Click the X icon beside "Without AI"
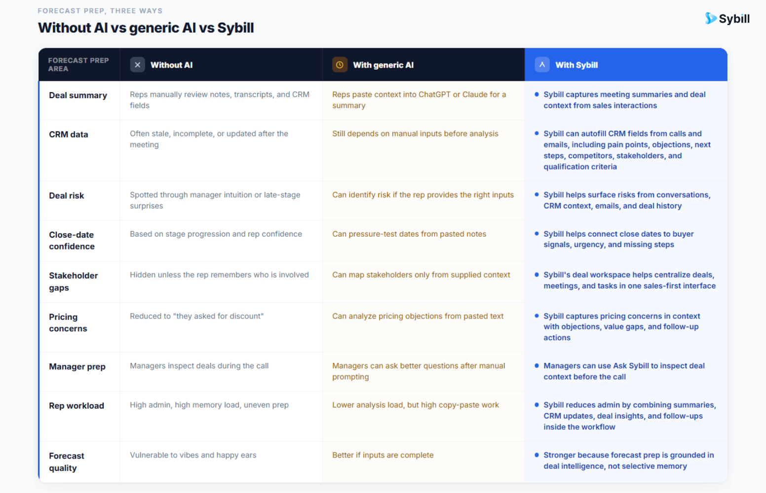The image size is (766, 493). 137,65
